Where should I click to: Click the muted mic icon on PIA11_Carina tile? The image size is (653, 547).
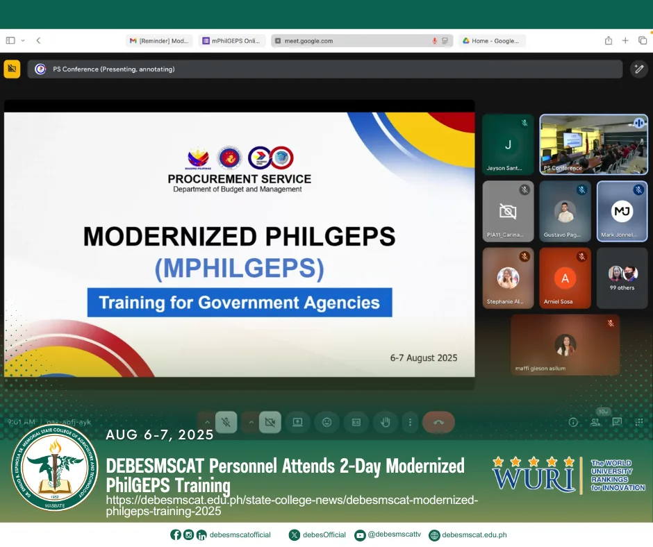coord(524,190)
